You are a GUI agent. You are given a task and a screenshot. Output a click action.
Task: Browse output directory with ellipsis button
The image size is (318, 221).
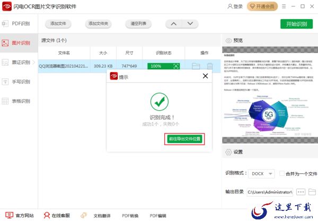click(301, 192)
